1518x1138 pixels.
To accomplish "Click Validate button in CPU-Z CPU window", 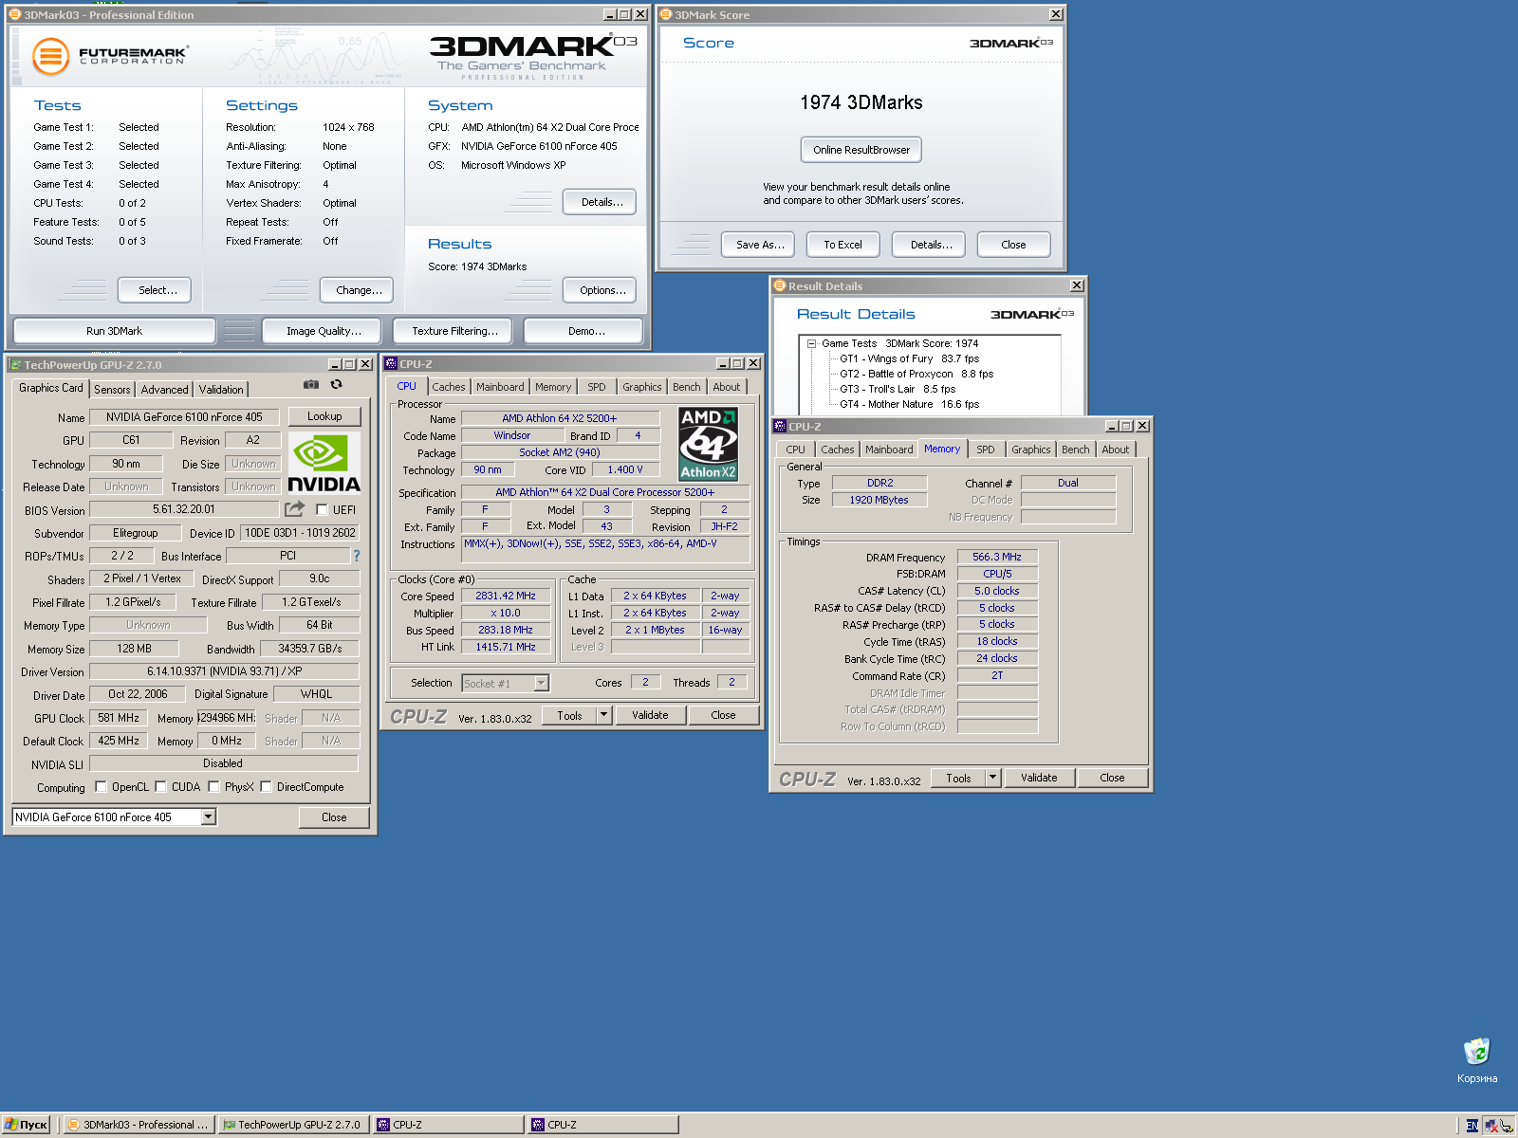I will [x=650, y=716].
